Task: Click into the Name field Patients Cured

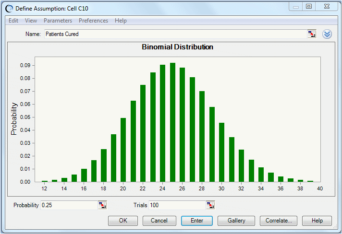Action: pos(176,34)
